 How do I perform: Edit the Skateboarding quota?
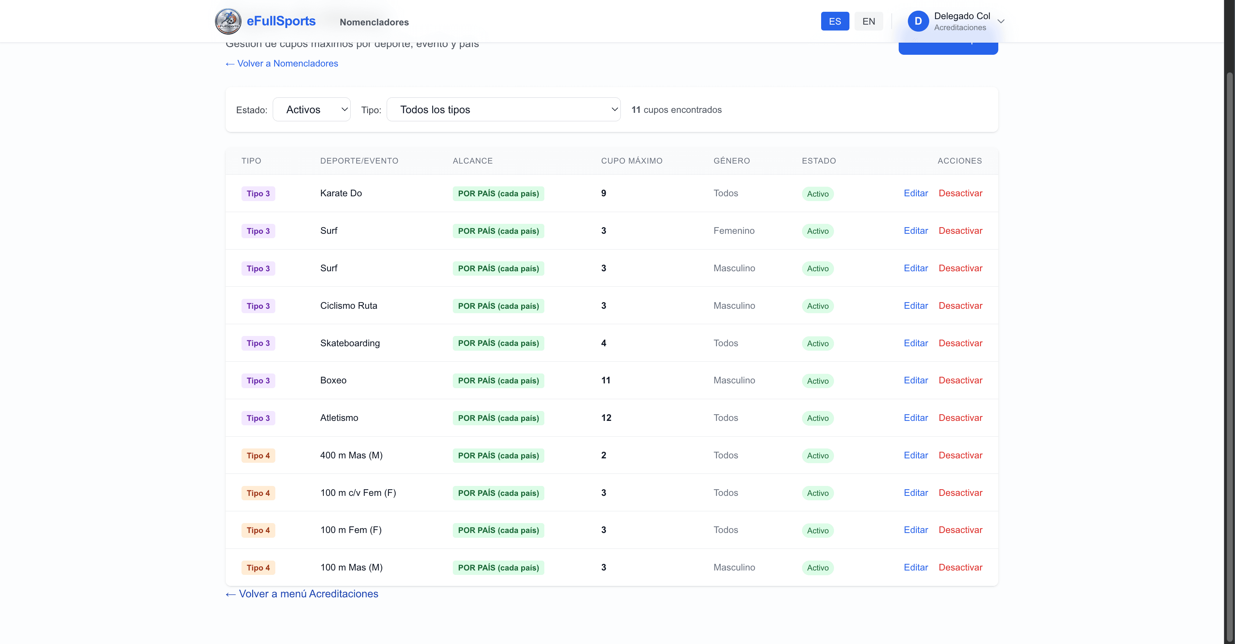pyautogui.click(x=916, y=343)
